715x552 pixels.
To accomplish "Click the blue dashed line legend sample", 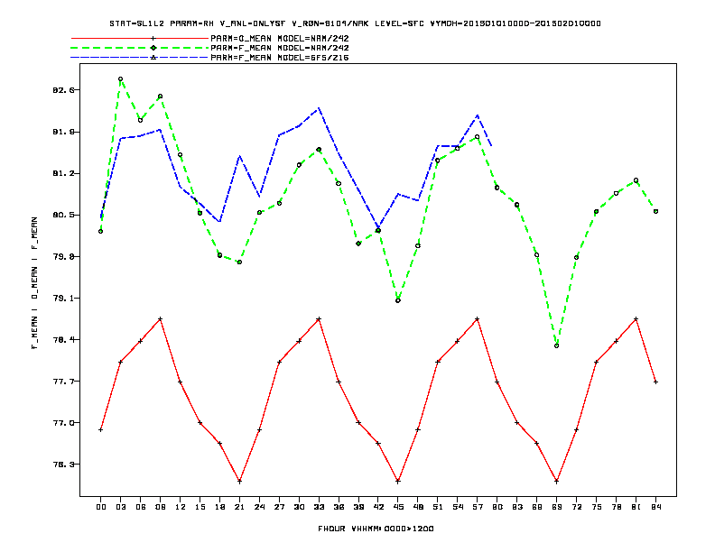I will [x=139, y=58].
